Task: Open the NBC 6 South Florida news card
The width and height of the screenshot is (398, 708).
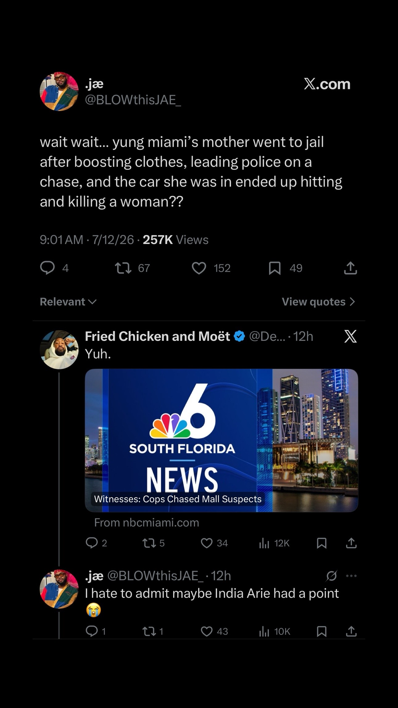Action: (222, 440)
